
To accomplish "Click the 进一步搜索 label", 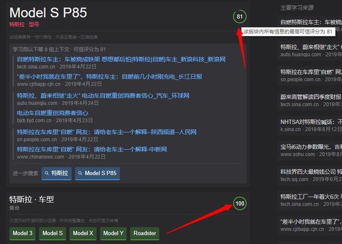I will coord(25,173).
